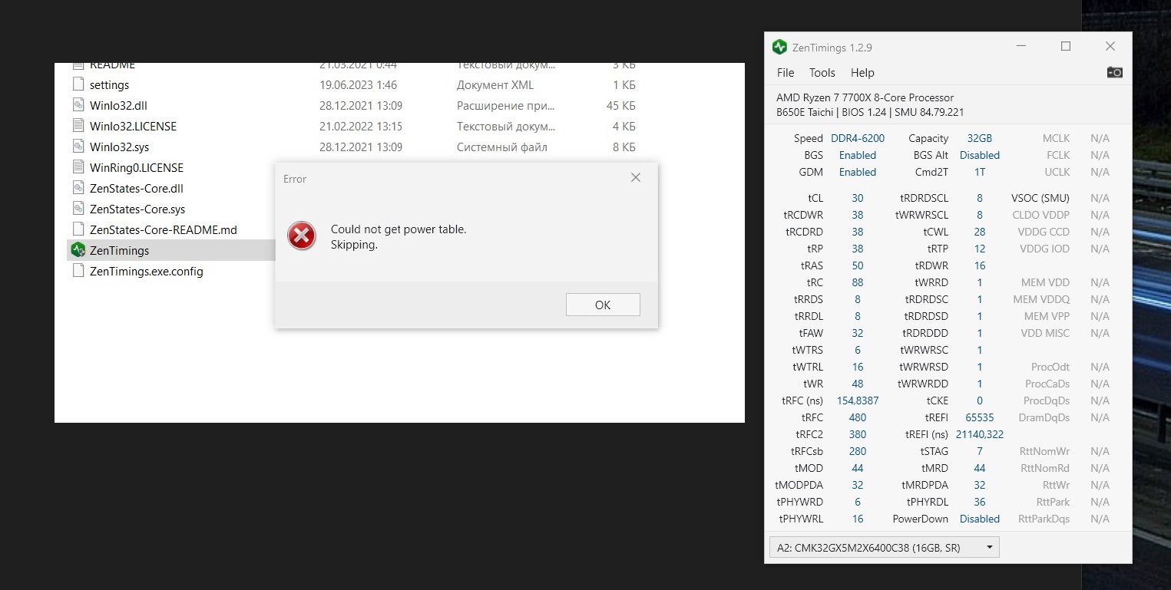Click the tRAS value 50
This screenshot has width=1171, height=590.
coord(858,265)
